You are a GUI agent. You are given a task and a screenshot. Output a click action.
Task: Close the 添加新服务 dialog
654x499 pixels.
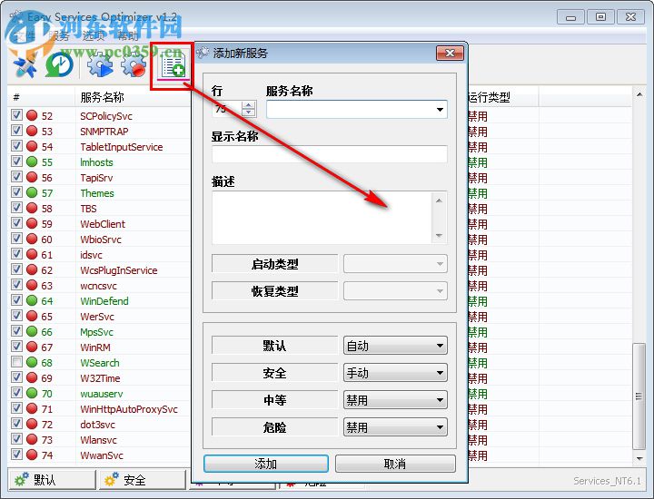(x=450, y=54)
